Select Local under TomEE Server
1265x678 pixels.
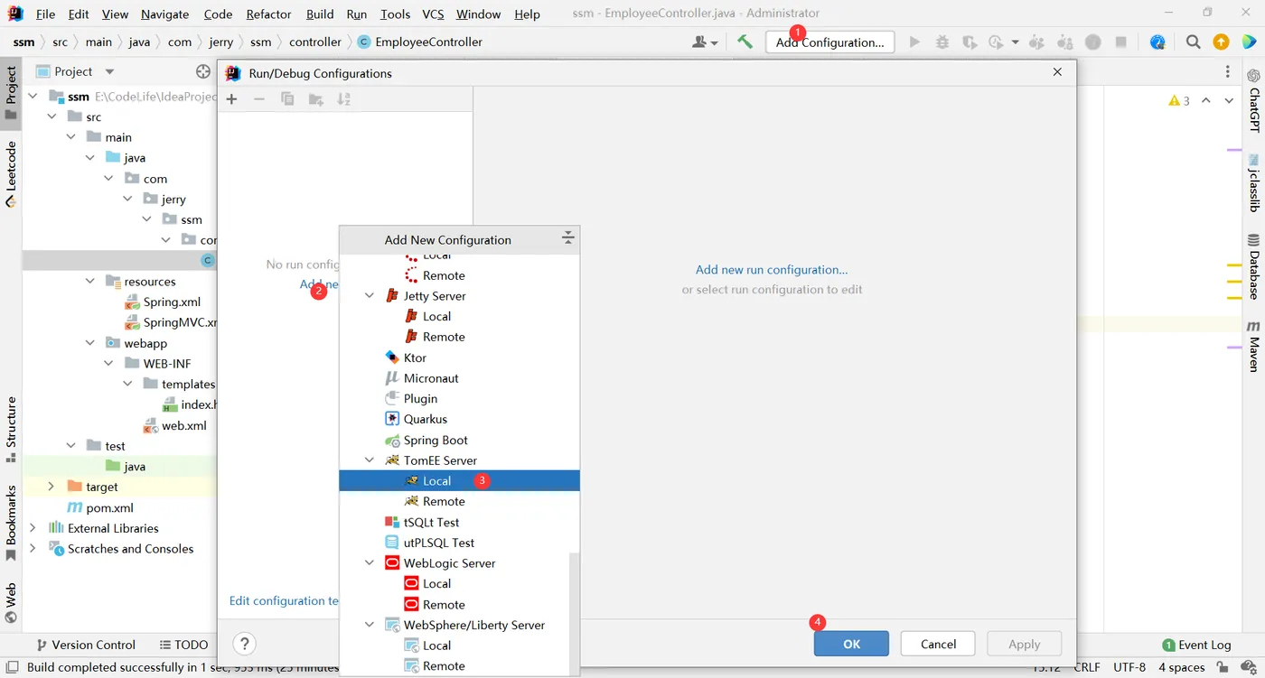point(459,480)
